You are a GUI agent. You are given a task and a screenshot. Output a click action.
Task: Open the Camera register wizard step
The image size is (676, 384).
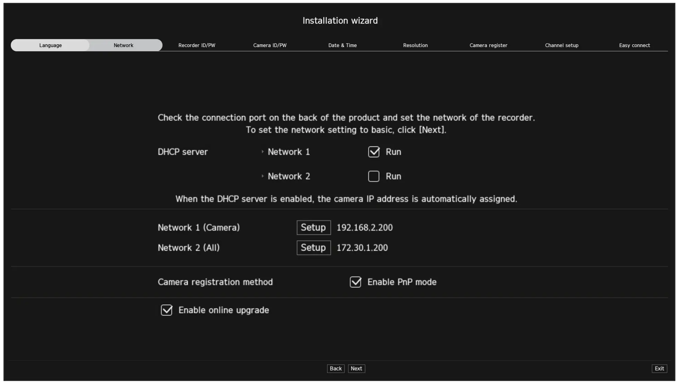tap(488, 45)
